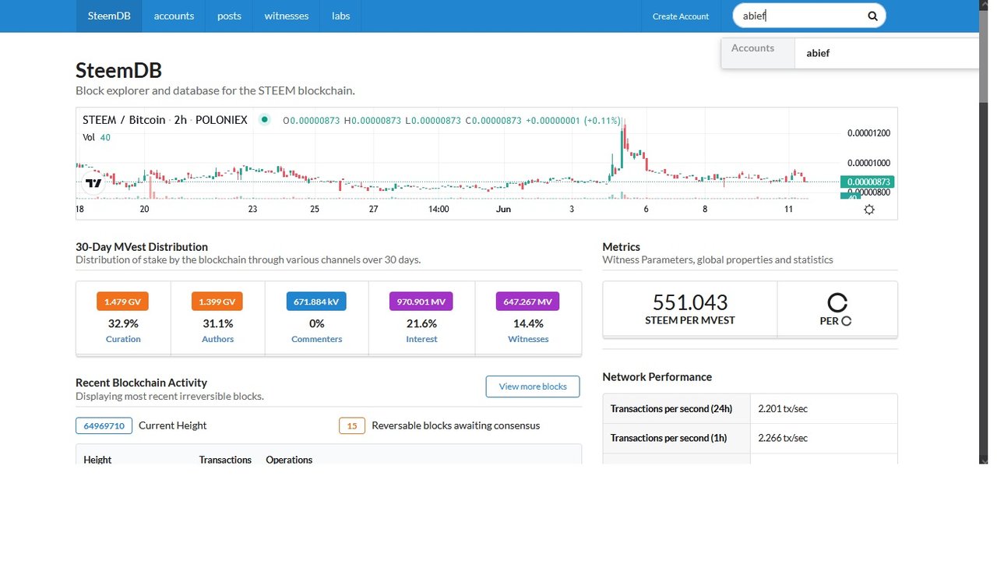Click the Create Account link
The width and height of the screenshot is (997, 561).
[681, 16]
